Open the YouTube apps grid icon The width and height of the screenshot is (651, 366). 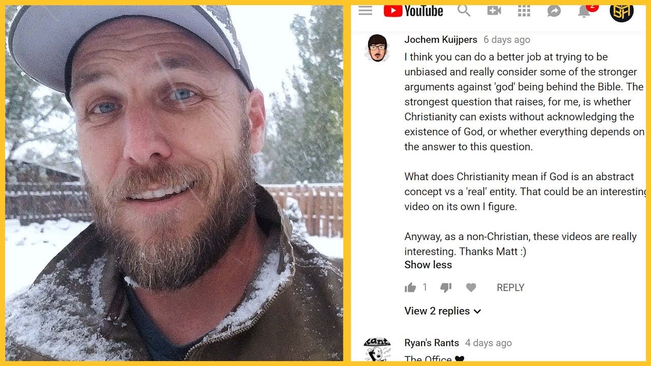[x=524, y=11]
